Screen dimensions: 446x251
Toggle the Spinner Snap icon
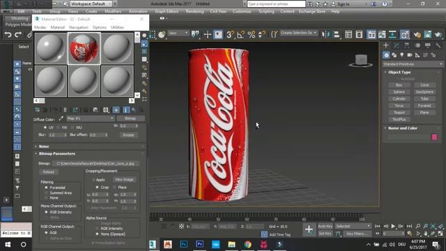tap(262, 34)
